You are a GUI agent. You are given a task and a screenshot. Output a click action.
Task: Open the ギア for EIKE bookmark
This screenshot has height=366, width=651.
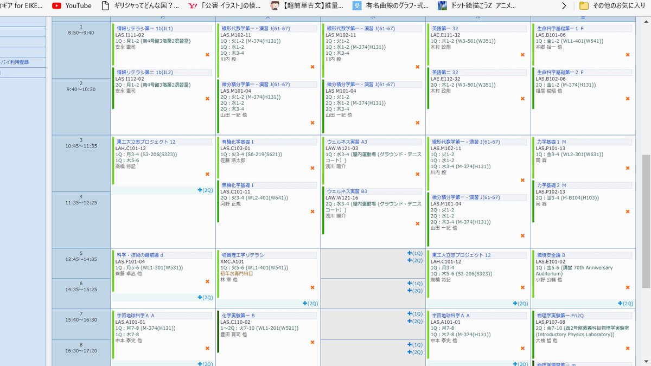[21, 6]
